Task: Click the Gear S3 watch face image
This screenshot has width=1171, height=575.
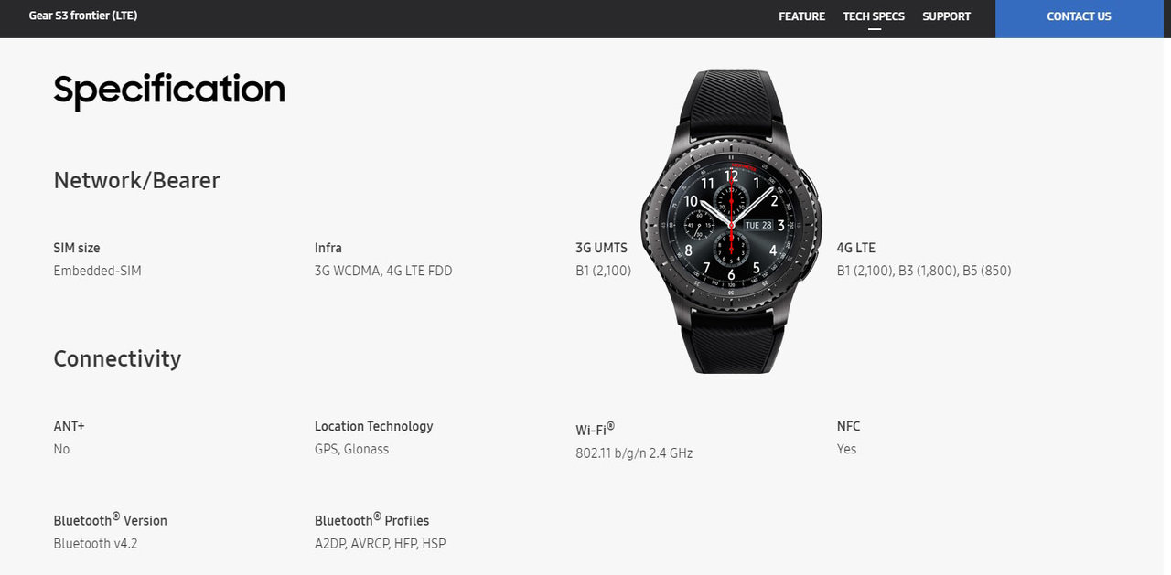Action: [731, 224]
